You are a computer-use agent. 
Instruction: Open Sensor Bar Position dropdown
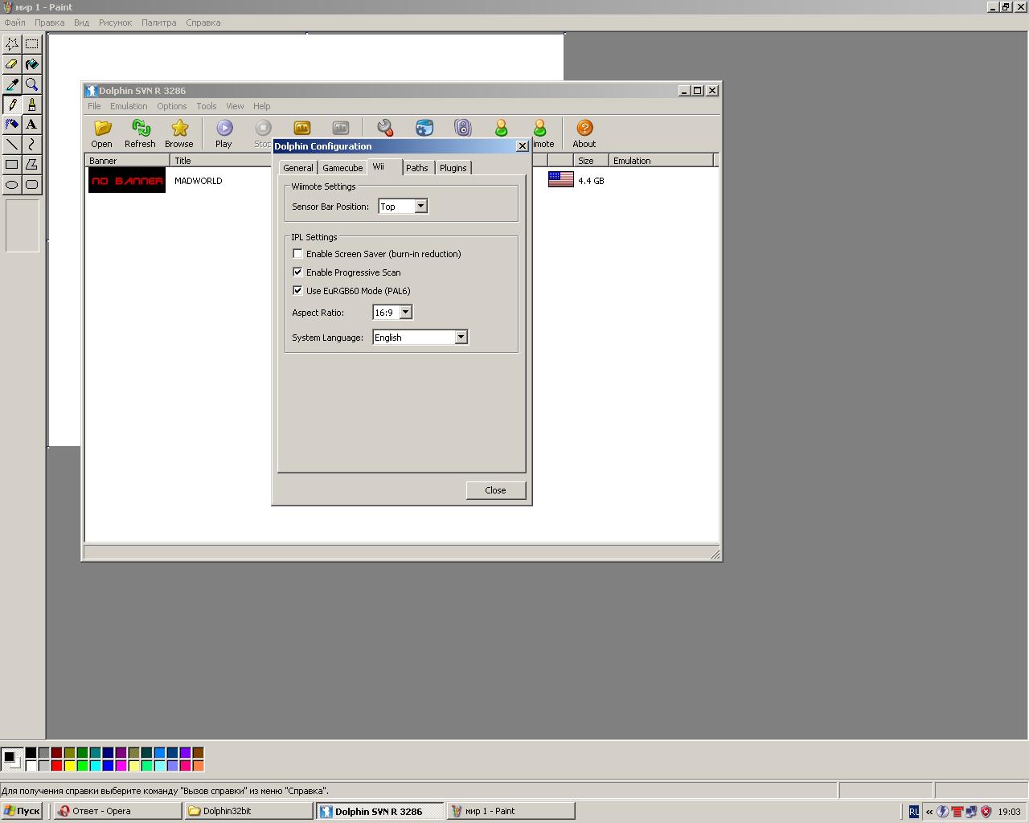pos(420,207)
